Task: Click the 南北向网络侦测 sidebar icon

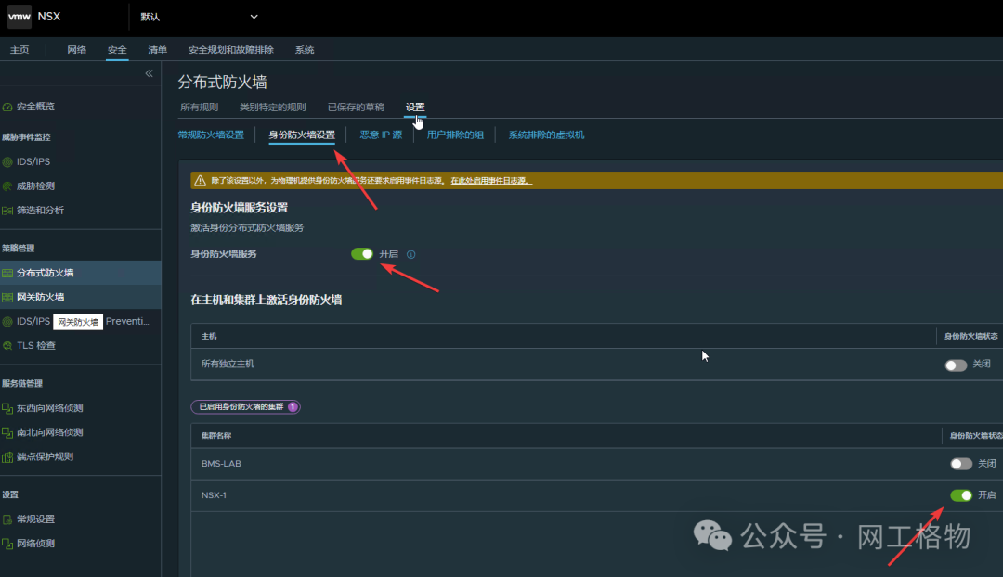Action: (7, 432)
